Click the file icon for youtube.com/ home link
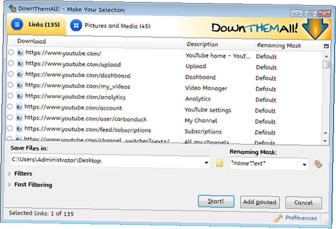This screenshot has width=336, height=229. pos(20,52)
